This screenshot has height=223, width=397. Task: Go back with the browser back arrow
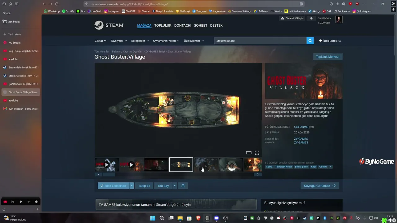coord(44,4)
